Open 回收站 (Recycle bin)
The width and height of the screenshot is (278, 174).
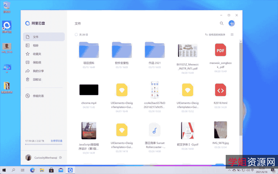click(x=37, y=79)
